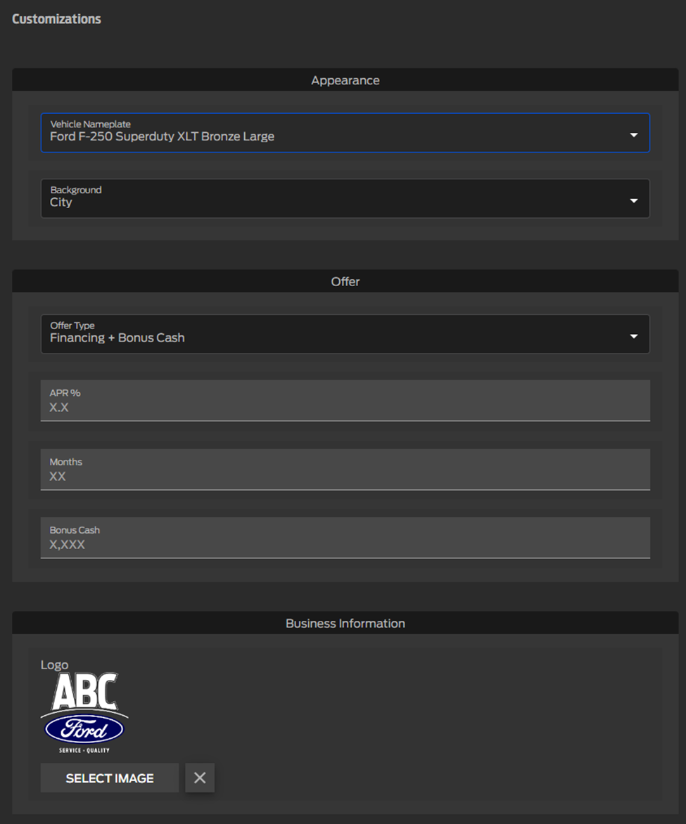
Task: Click the Vehicle Nameplate dropdown arrow
Action: point(634,135)
